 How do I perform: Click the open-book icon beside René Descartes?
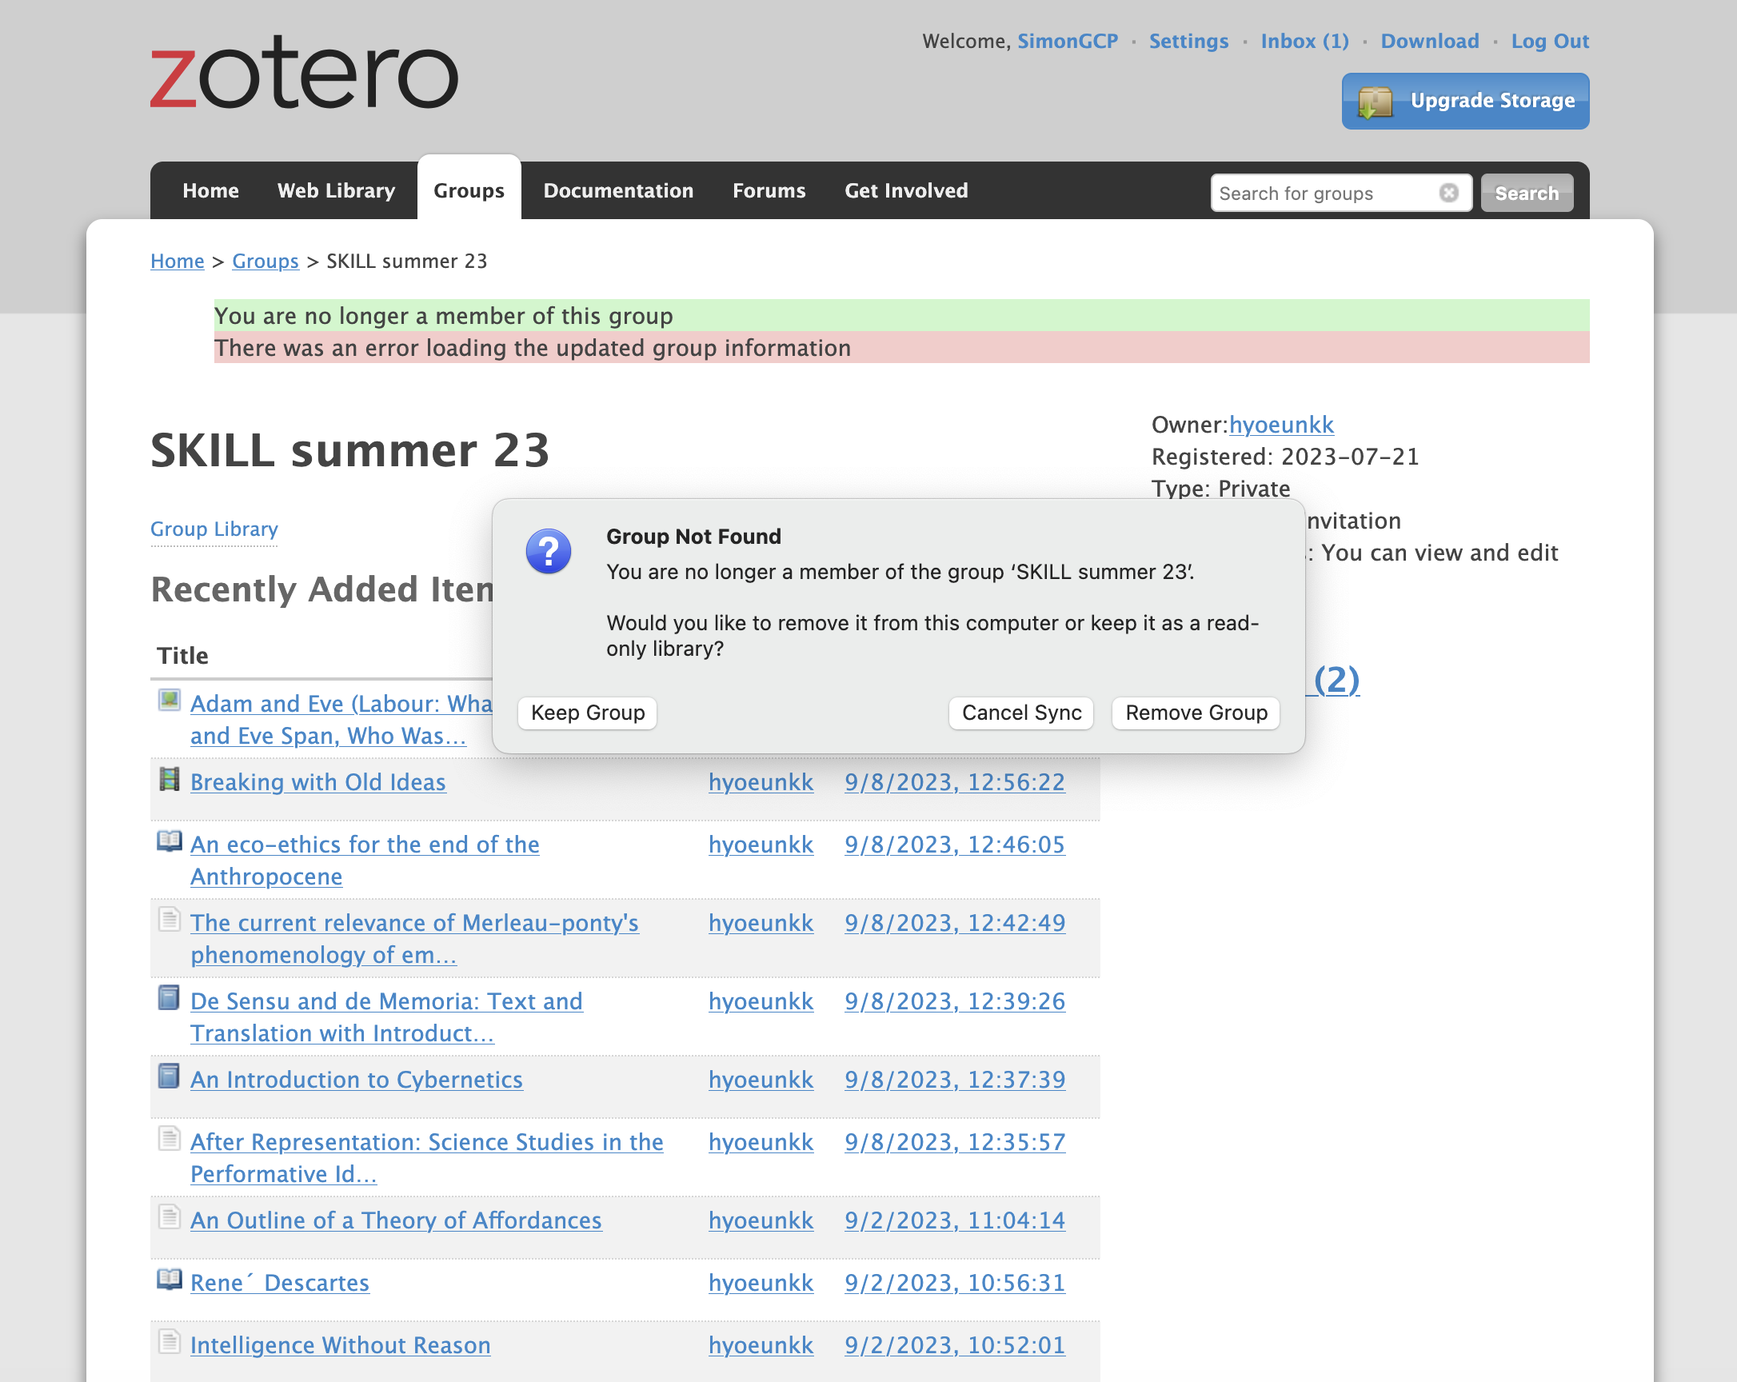(x=170, y=1280)
